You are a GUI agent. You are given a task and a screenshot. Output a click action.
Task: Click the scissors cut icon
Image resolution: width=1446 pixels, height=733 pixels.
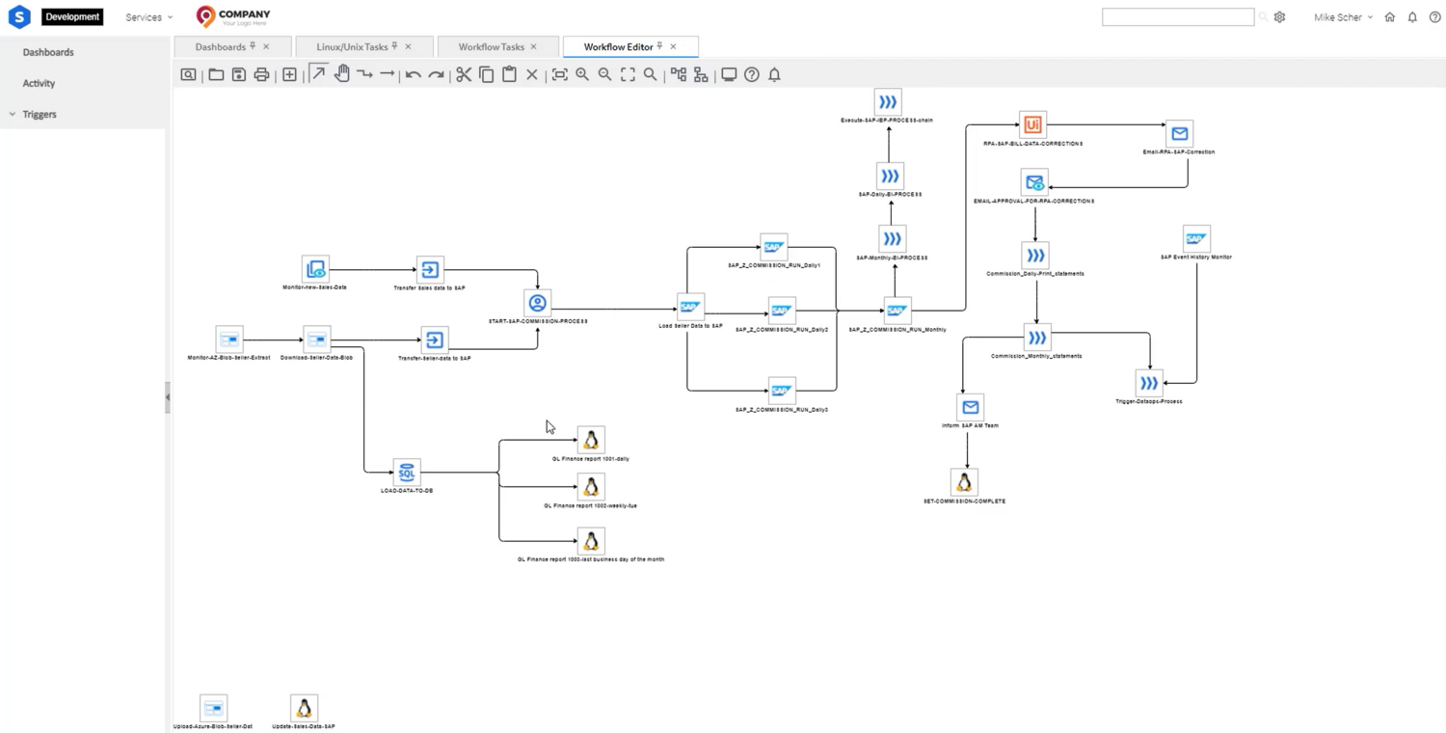[464, 74]
